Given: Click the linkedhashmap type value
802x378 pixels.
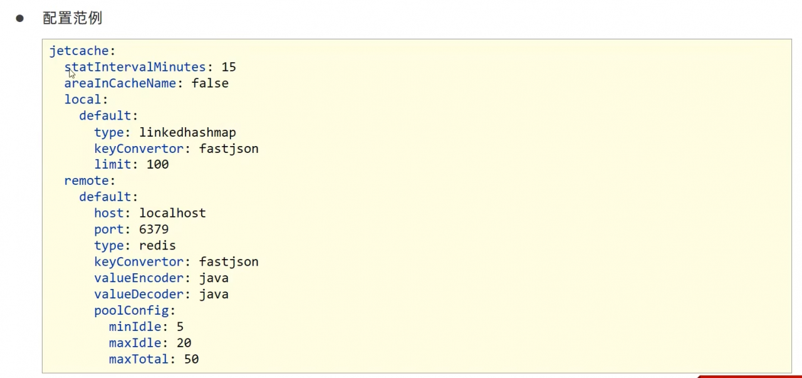Looking at the screenshot, I should [x=187, y=132].
